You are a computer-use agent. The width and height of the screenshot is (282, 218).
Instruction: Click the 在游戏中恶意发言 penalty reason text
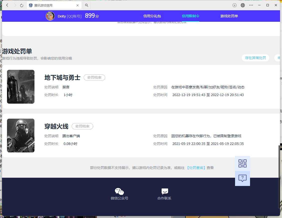point(208,87)
